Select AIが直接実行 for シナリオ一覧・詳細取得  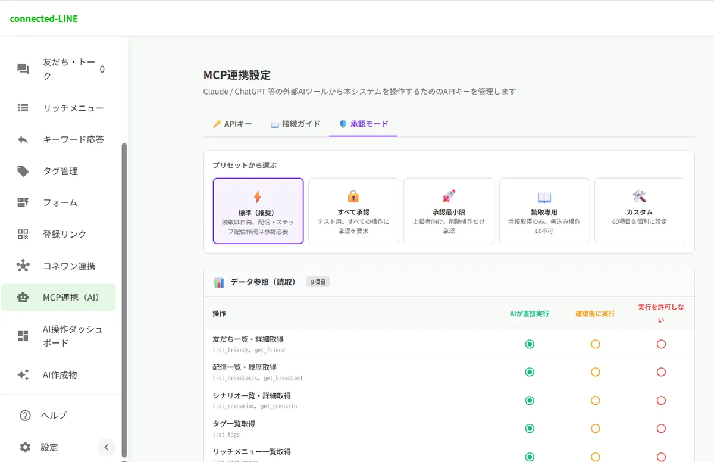click(530, 401)
